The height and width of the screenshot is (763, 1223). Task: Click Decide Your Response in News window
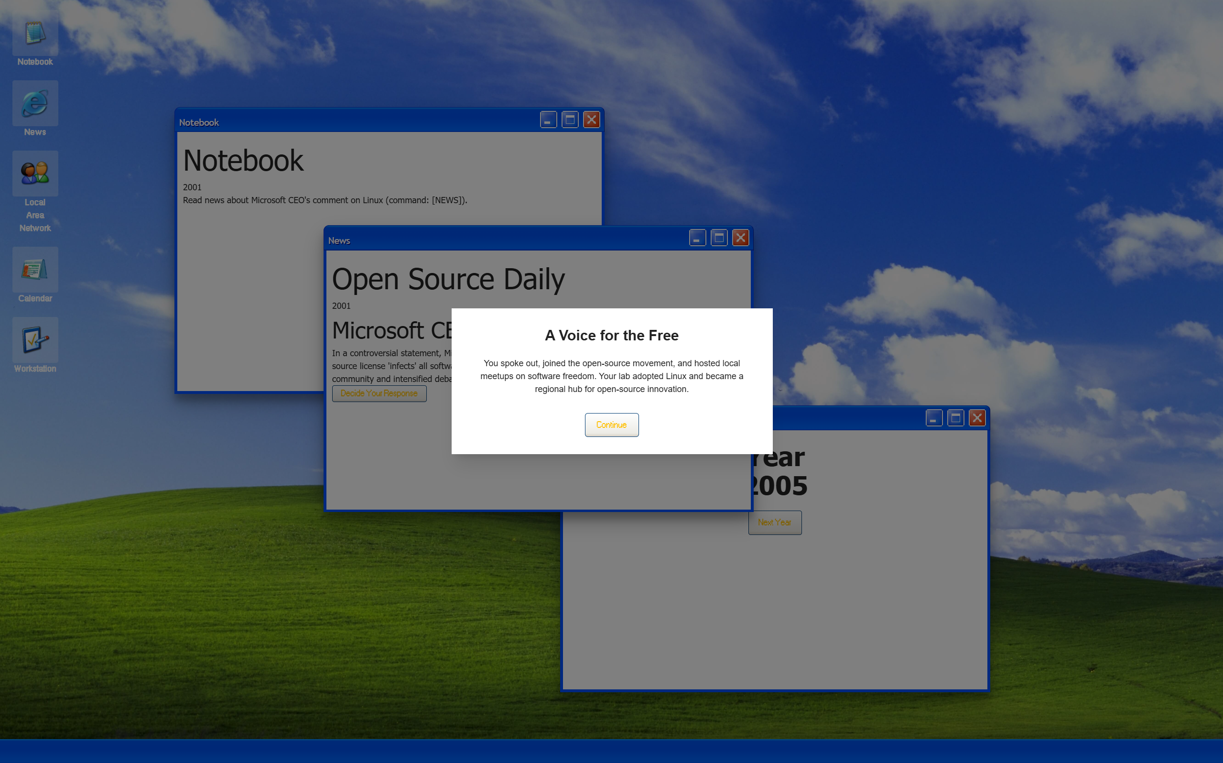click(379, 393)
